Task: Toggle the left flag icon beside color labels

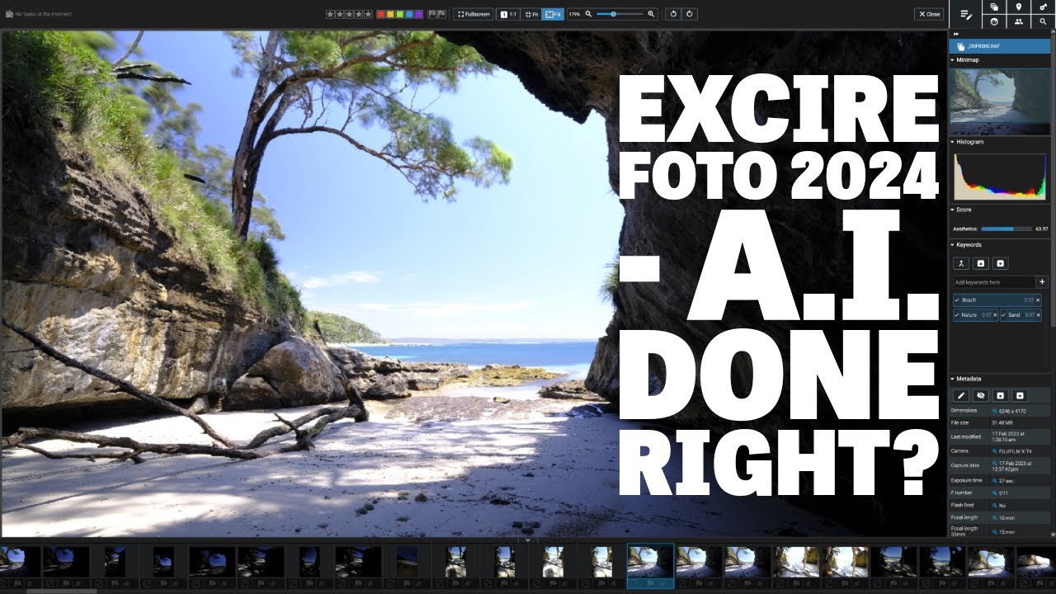Action: tap(432, 14)
